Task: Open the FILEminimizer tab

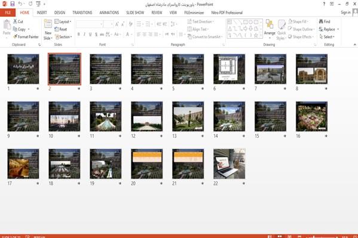Action: pyautogui.click(x=194, y=13)
